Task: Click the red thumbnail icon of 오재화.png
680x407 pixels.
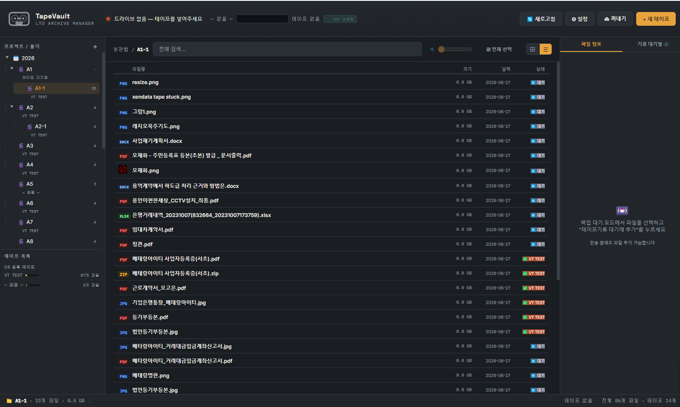Action: tap(123, 169)
